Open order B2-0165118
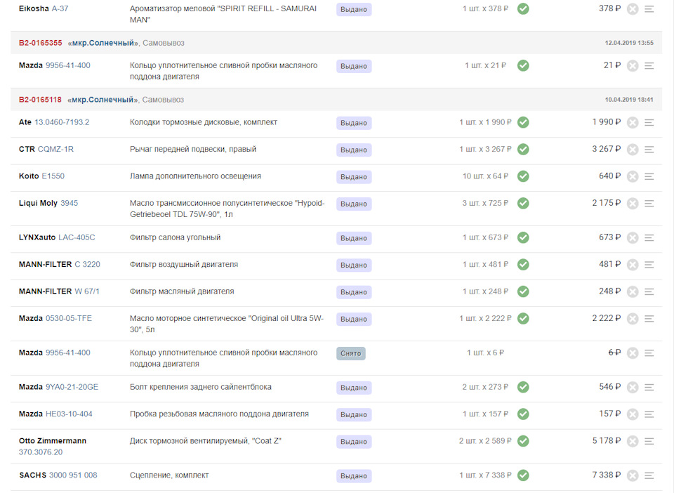The image size is (674, 493). (x=40, y=100)
